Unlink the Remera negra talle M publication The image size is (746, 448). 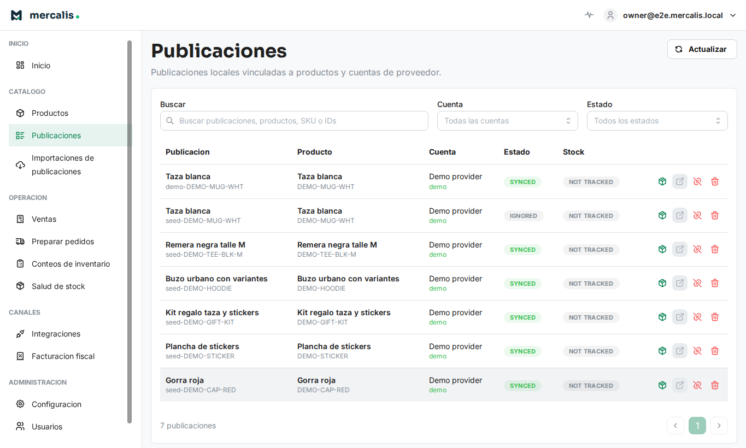[x=697, y=249]
